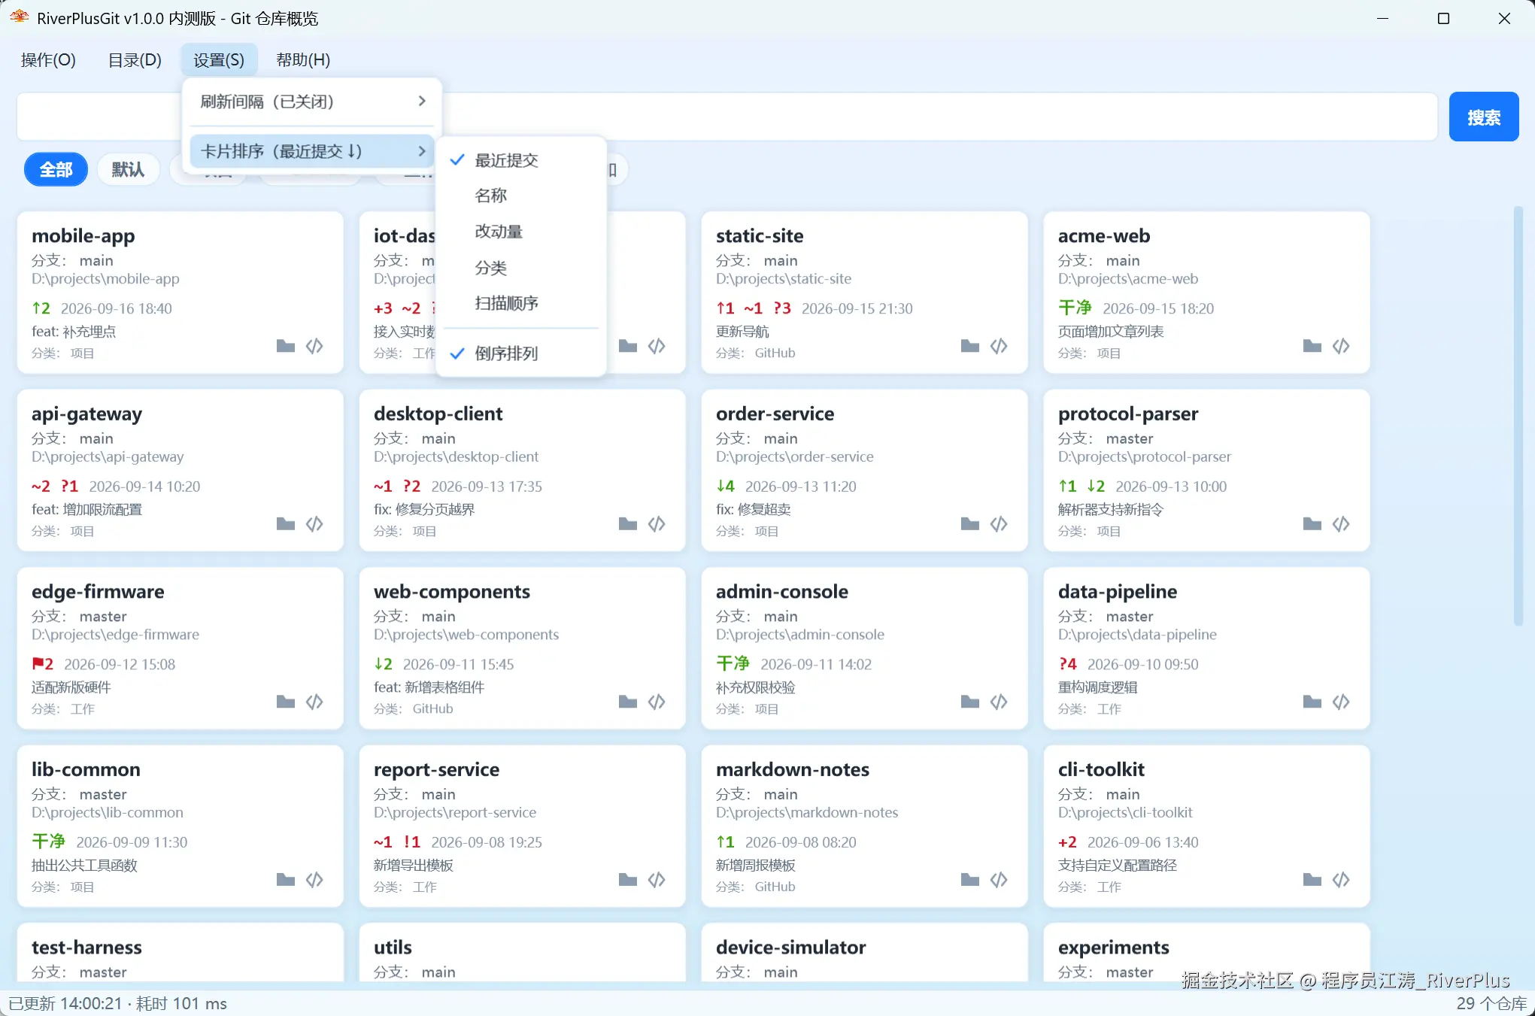
Task: Click commit message fix: 修复超卖
Action: coord(754,509)
